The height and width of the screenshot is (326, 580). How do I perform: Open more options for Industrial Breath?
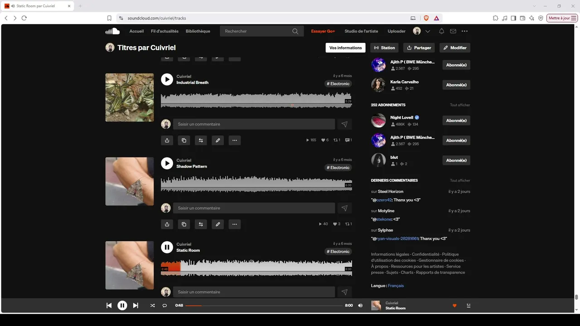tap(235, 140)
